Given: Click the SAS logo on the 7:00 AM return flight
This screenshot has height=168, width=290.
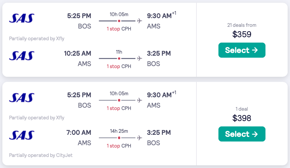Looking at the screenshot, I should pyautogui.click(x=22, y=135).
